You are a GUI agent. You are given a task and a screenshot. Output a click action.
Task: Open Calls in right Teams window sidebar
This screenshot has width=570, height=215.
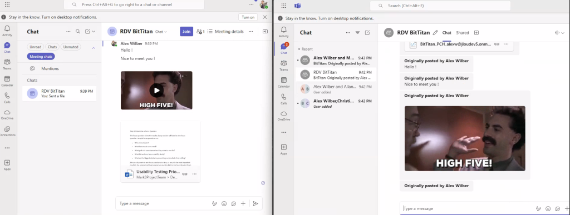click(283, 99)
